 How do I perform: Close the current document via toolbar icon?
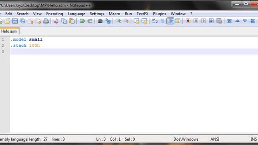click(x=31, y=21)
